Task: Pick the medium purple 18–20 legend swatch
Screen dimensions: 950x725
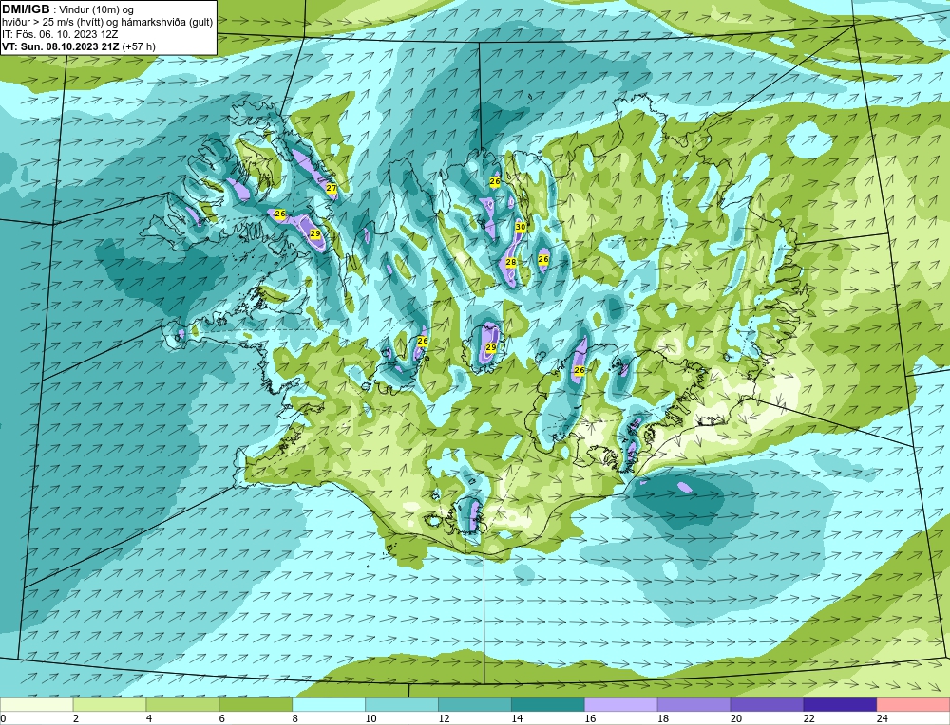Action: click(x=693, y=705)
